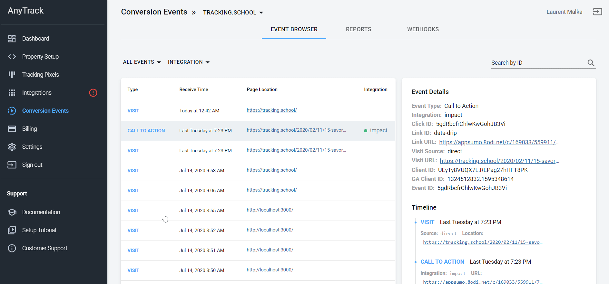Click Sign out label in sidebar
Screen dimensions: 609x284
point(32,165)
